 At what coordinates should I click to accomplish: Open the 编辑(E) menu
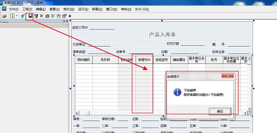pyautogui.click(x=41, y=9)
